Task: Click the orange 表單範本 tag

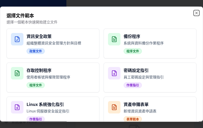Action: pos(133,119)
